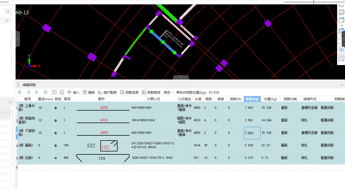This screenshot has width=345, height=189.
Task: Click 计算公式 column header
Action: click(154, 99)
